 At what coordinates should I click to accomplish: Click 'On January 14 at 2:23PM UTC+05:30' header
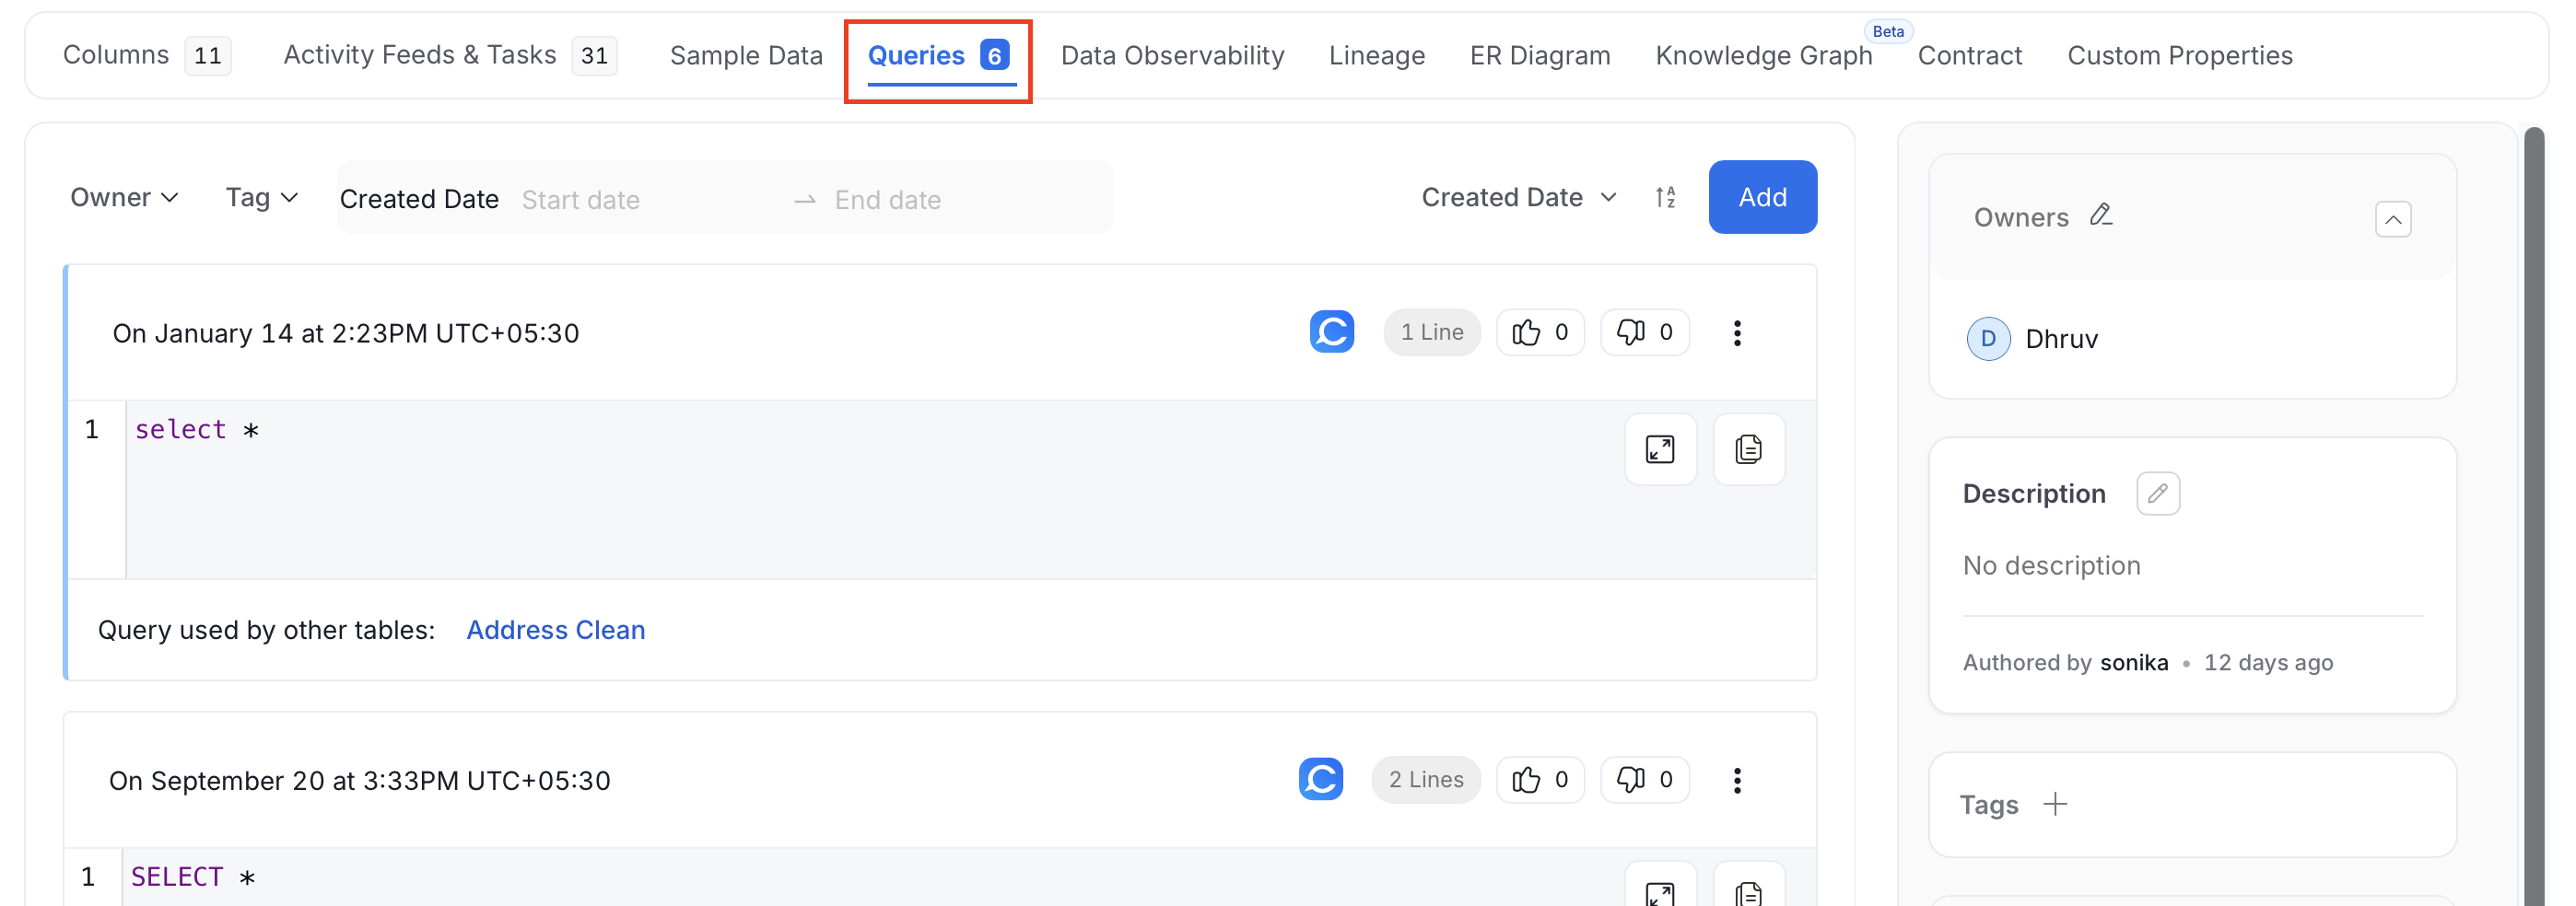pyautogui.click(x=346, y=333)
